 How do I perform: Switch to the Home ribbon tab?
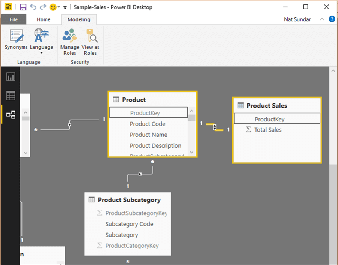coord(44,19)
